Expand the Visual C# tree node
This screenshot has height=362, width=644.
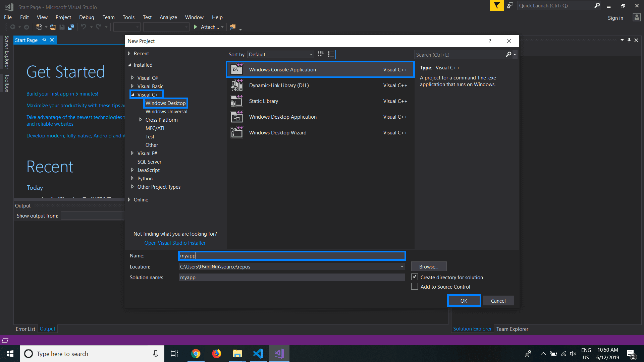pyautogui.click(x=132, y=78)
